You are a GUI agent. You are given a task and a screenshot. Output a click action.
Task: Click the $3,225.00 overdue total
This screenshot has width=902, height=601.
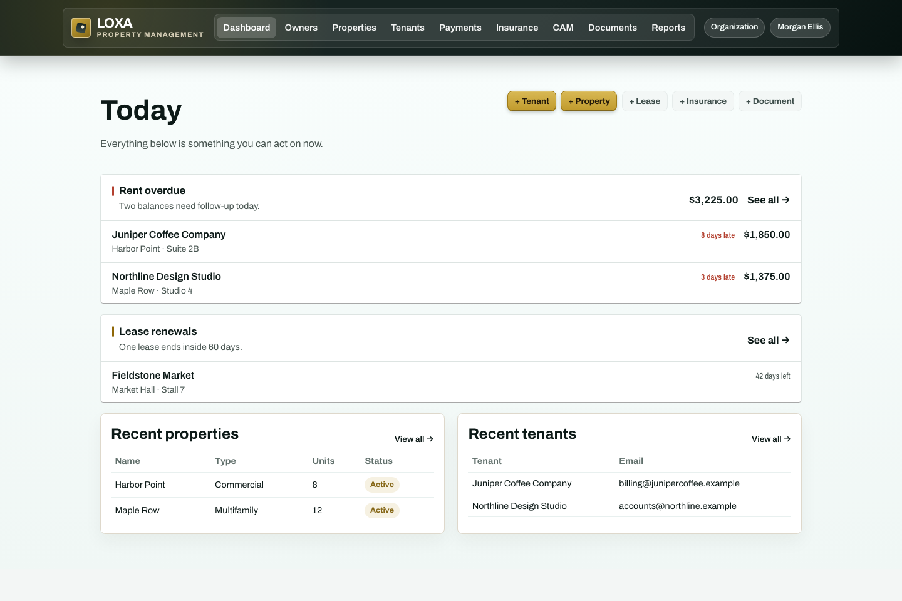coord(713,200)
